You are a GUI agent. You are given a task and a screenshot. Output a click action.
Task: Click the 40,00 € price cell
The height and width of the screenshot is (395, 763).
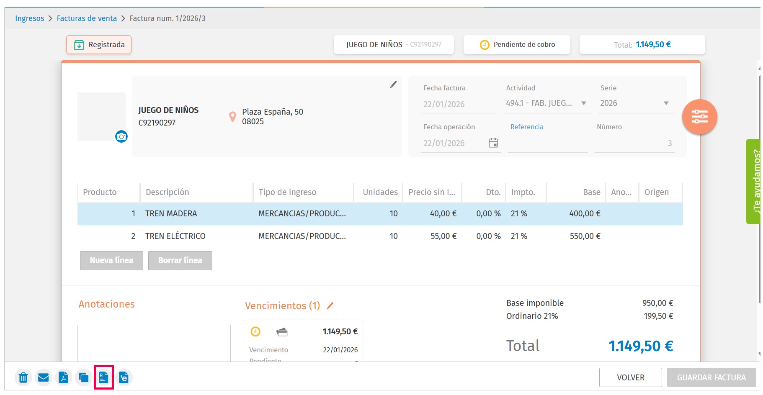click(443, 214)
